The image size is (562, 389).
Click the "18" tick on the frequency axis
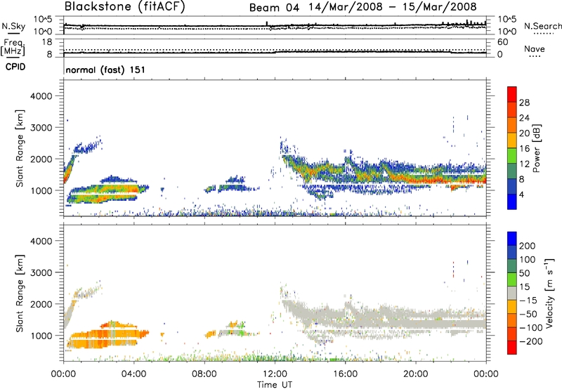[x=47, y=42]
